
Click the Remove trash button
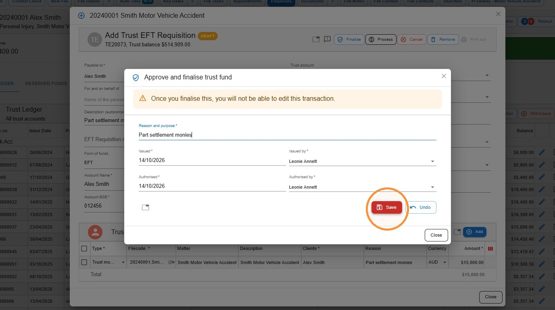click(x=443, y=40)
